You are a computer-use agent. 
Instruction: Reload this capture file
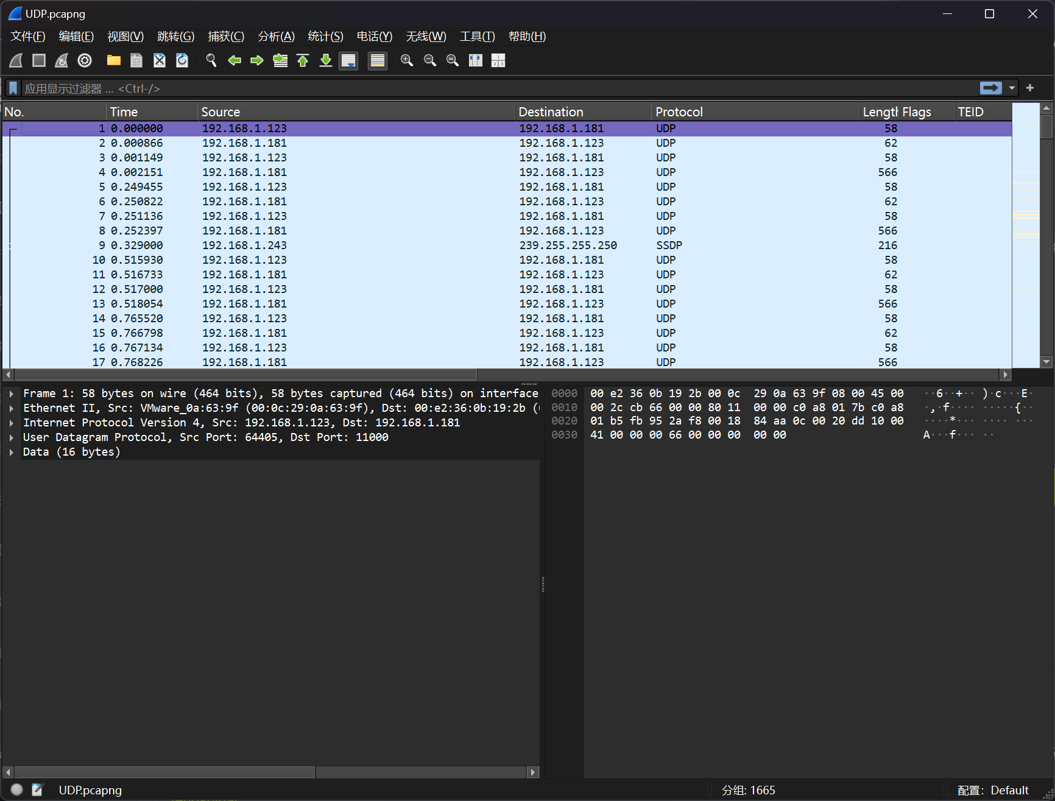tap(182, 60)
